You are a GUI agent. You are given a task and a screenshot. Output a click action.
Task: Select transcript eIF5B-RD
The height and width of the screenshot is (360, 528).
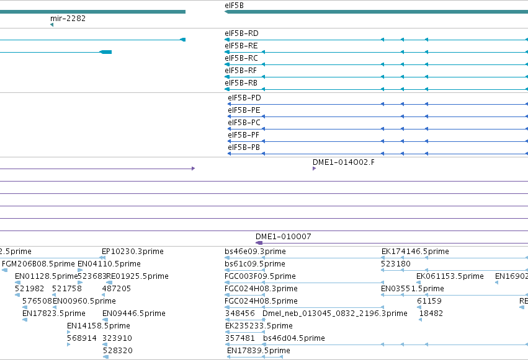coord(241,33)
